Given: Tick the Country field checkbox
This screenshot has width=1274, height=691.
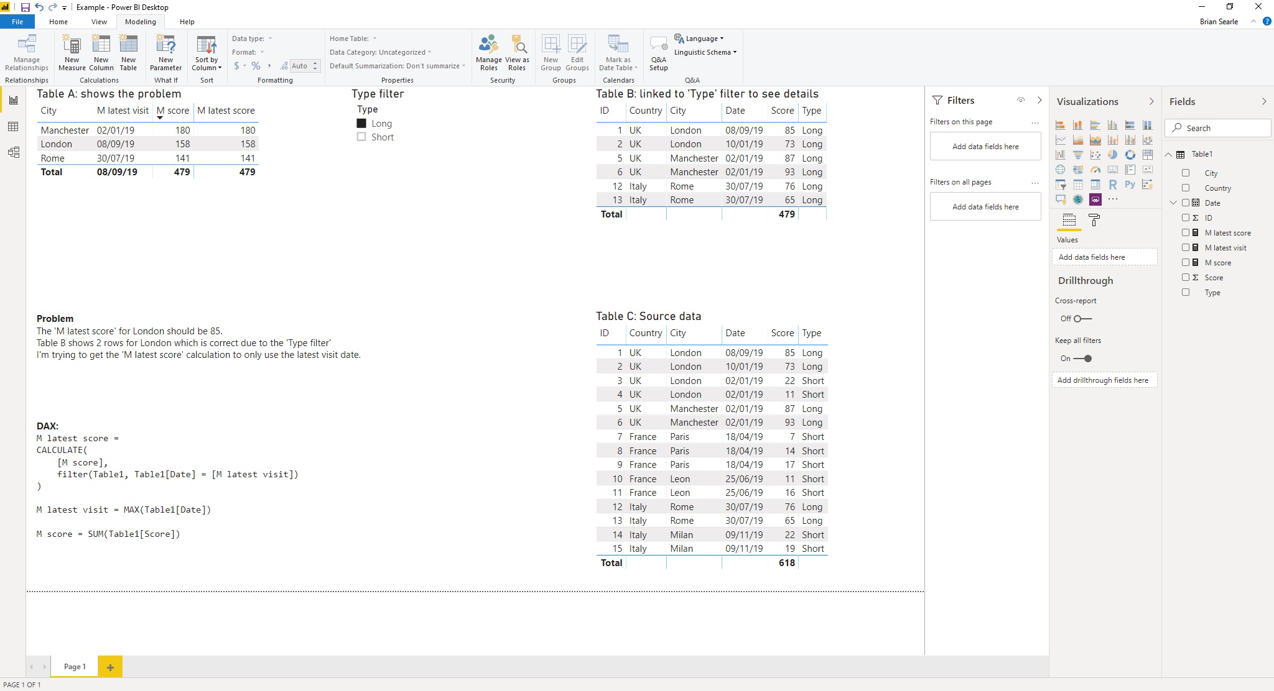Looking at the screenshot, I should pyautogui.click(x=1186, y=188).
